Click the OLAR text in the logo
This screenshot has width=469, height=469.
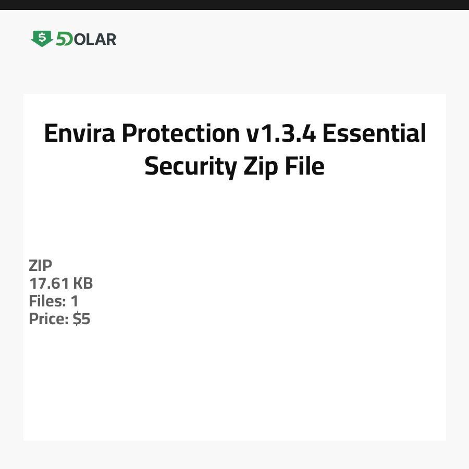click(95, 39)
